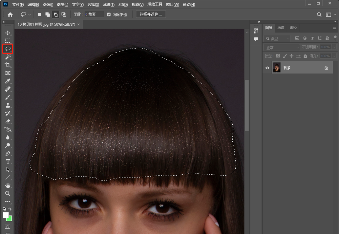Select the Zoom tool in toolbar
This screenshot has height=234, width=339.
click(8, 194)
